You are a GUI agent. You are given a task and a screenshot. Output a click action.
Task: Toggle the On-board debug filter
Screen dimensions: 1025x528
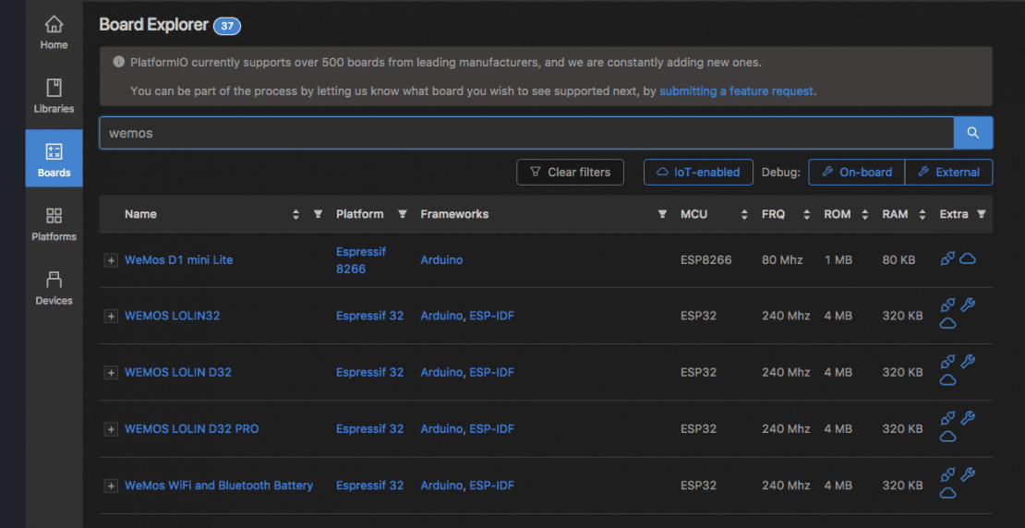pyautogui.click(x=856, y=173)
